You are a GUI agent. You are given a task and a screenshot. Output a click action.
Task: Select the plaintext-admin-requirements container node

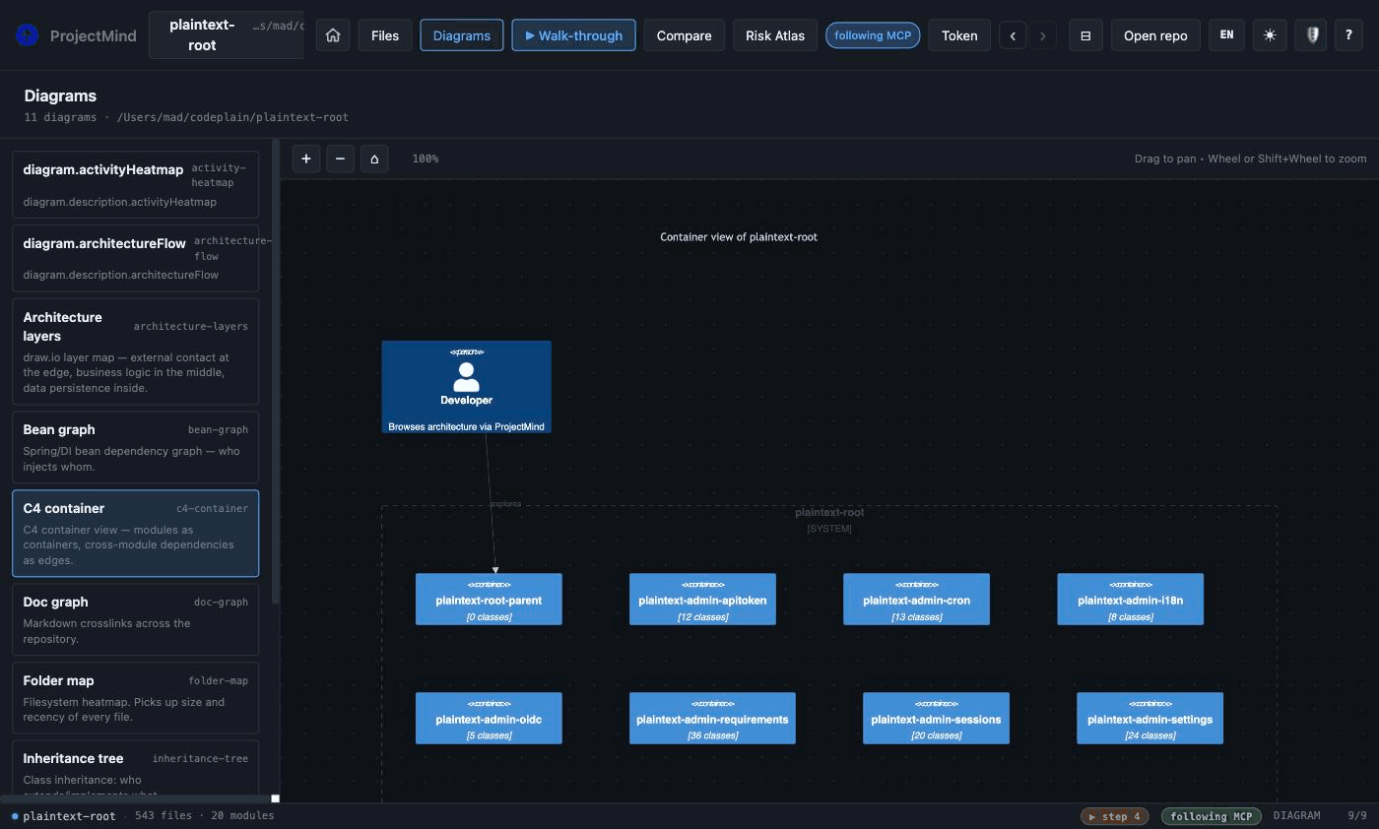click(x=712, y=718)
